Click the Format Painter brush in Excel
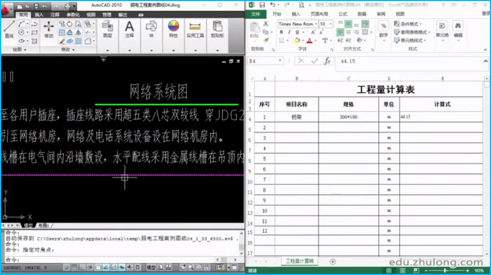Viewport: 491px width, 275px height. click(x=265, y=40)
